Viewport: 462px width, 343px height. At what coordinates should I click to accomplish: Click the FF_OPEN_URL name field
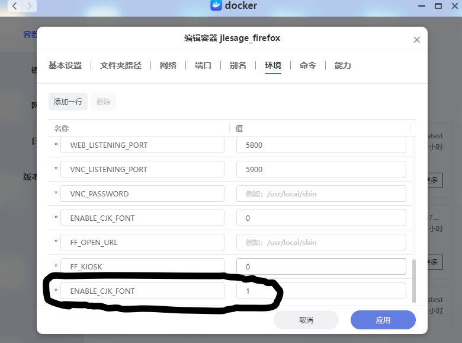pyautogui.click(x=142, y=242)
